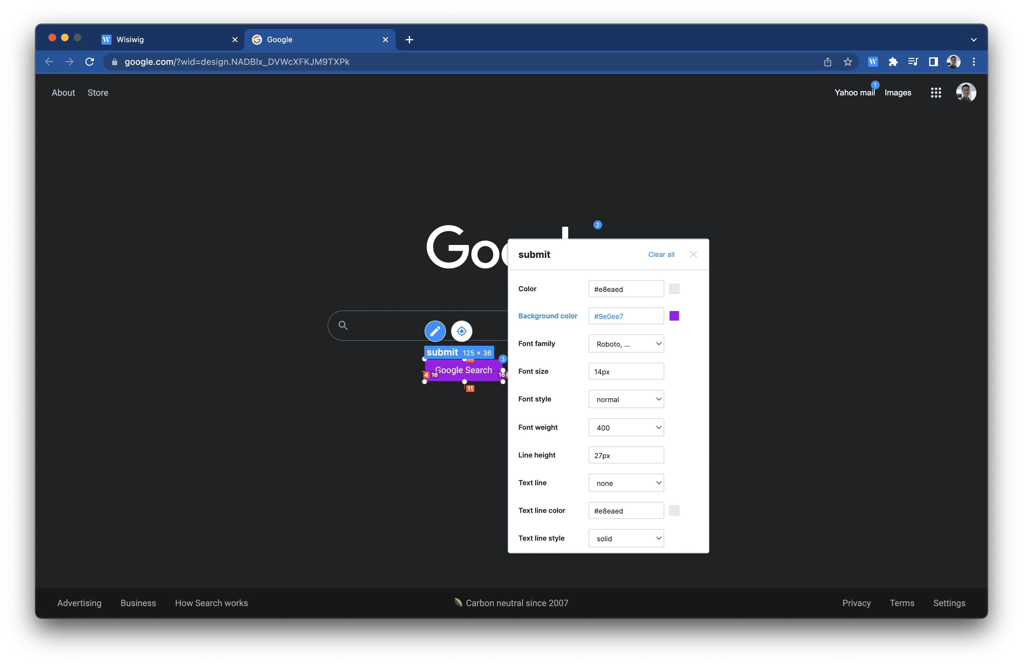The height and width of the screenshot is (665, 1023).
Task: Bookmark this page with the star icon
Action: pyautogui.click(x=848, y=62)
